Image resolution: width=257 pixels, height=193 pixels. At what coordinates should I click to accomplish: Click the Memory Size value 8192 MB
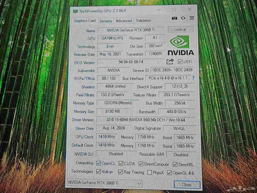(113, 112)
